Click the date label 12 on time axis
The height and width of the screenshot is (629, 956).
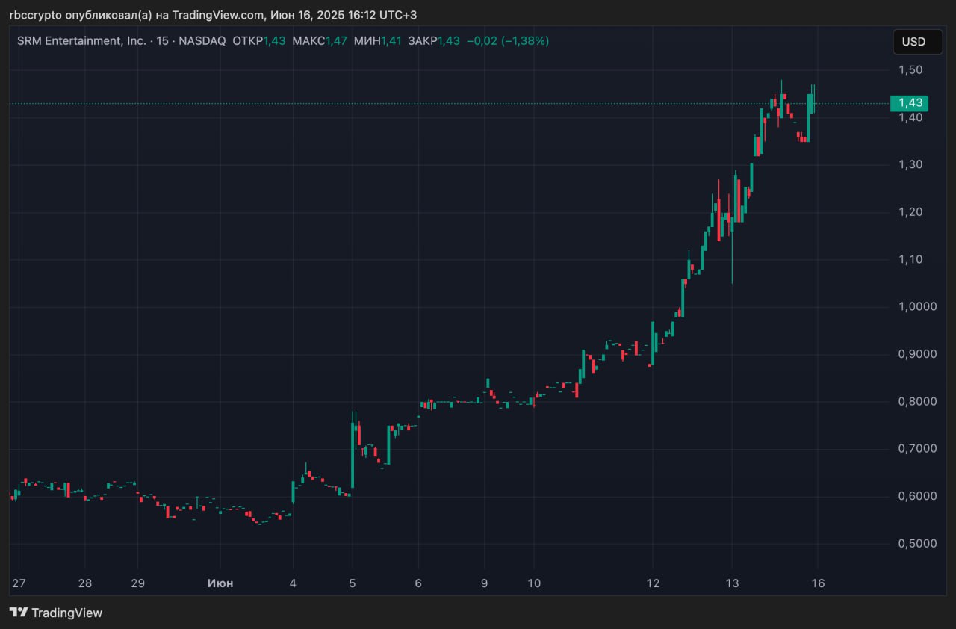(654, 583)
